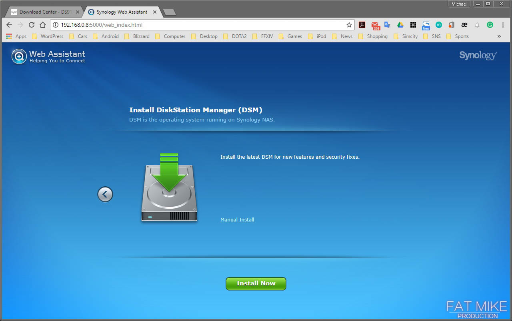This screenshot has height=321, width=512.
Task: Click the "DSM is the operating system" subtitle
Action: pos(202,120)
